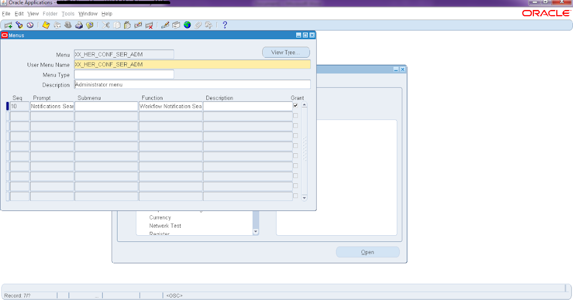This screenshot has width=573, height=300.
Task: Click the Save diskette toolbar icon
Action: click(x=46, y=25)
